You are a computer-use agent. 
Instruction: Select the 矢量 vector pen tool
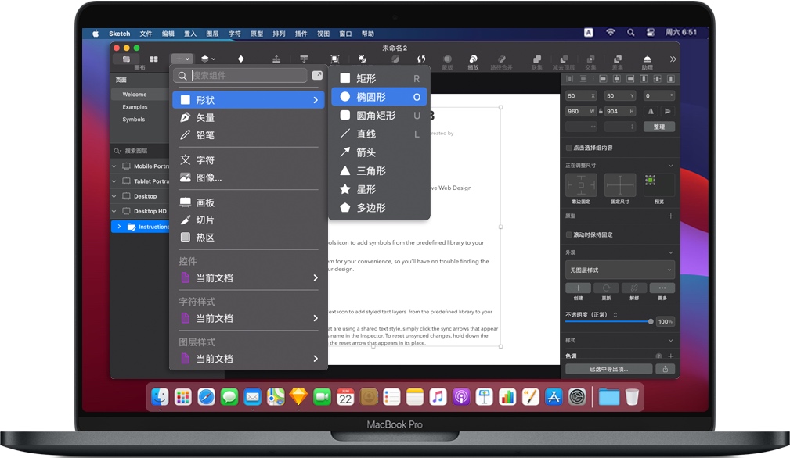click(x=249, y=118)
